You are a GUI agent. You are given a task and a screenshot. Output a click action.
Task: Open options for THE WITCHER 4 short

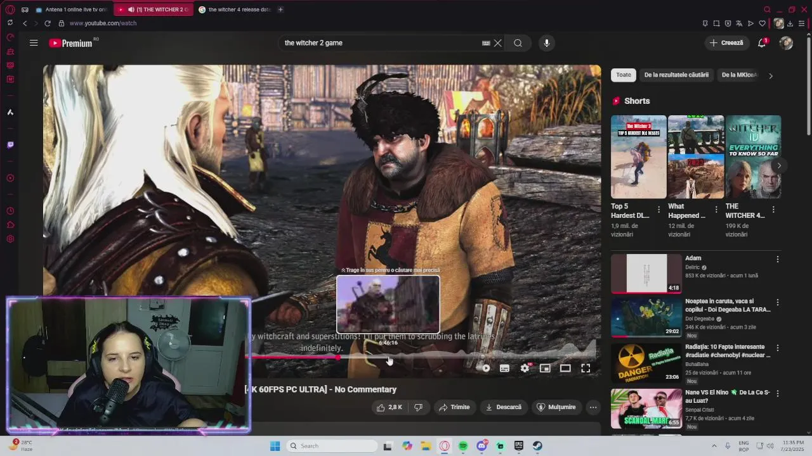773,210
